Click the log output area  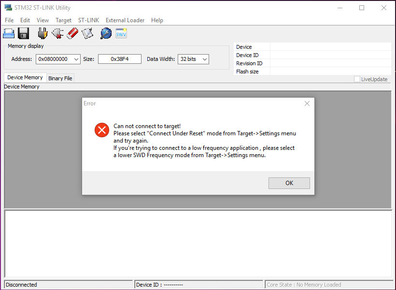coord(198,244)
